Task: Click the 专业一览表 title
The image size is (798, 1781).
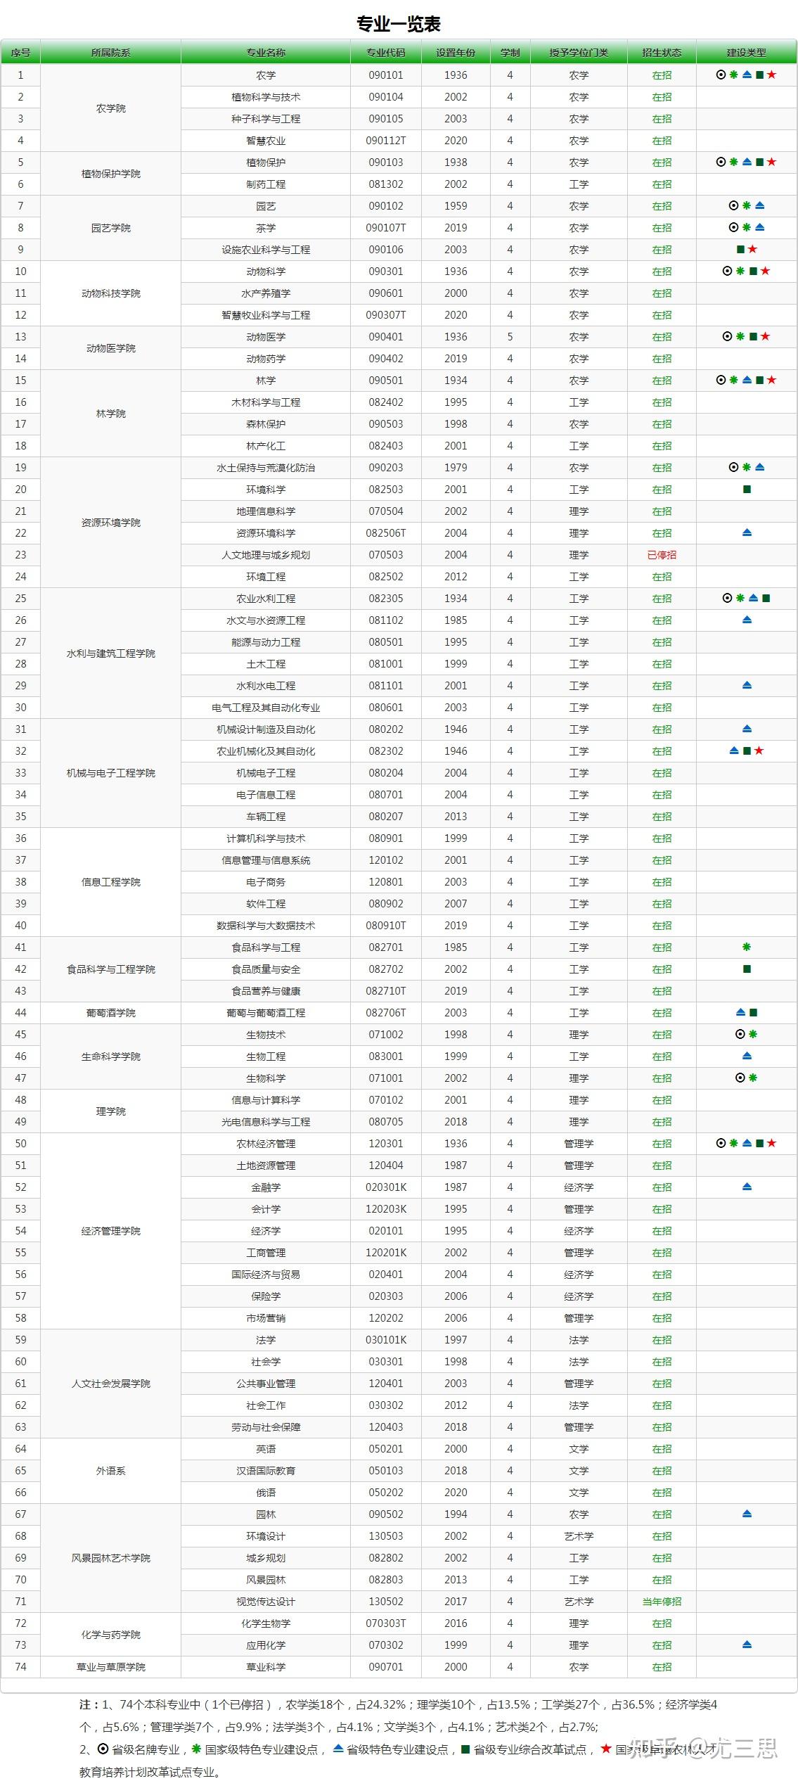Action: tap(399, 24)
